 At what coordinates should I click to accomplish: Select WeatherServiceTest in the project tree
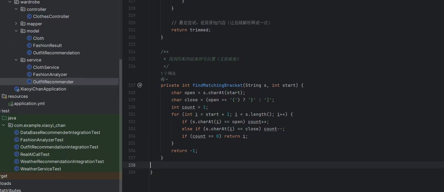coord(41,169)
